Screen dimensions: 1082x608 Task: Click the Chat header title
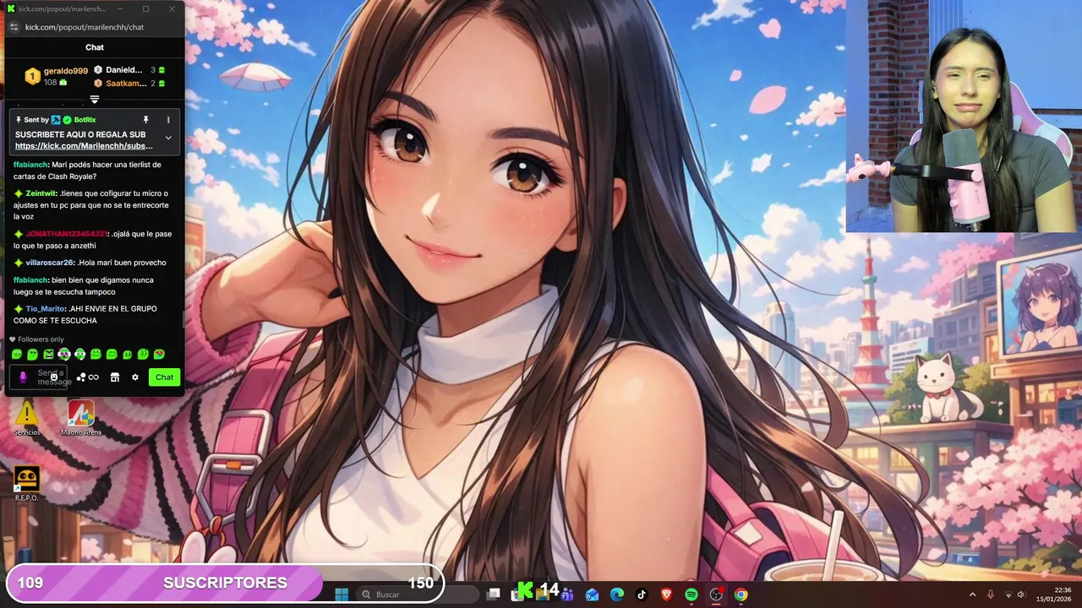coord(95,47)
